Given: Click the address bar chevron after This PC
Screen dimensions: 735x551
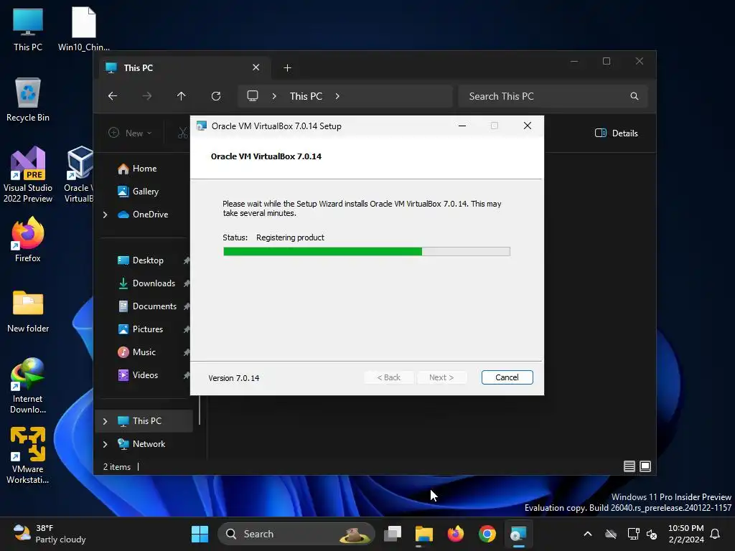Looking at the screenshot, I should [337, 96].
